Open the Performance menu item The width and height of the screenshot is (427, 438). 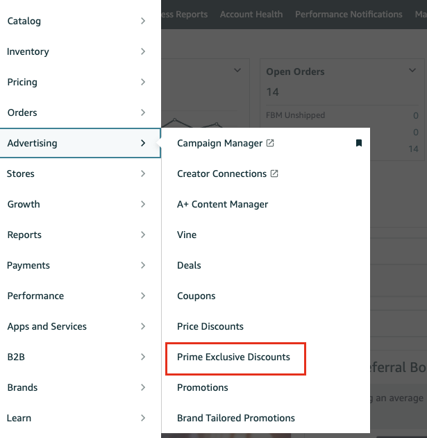click(x=35, y=296)
